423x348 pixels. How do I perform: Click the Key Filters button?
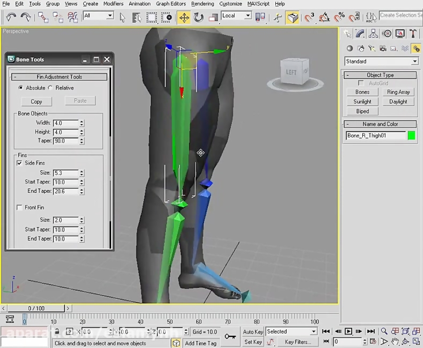(x=298, y=341)
